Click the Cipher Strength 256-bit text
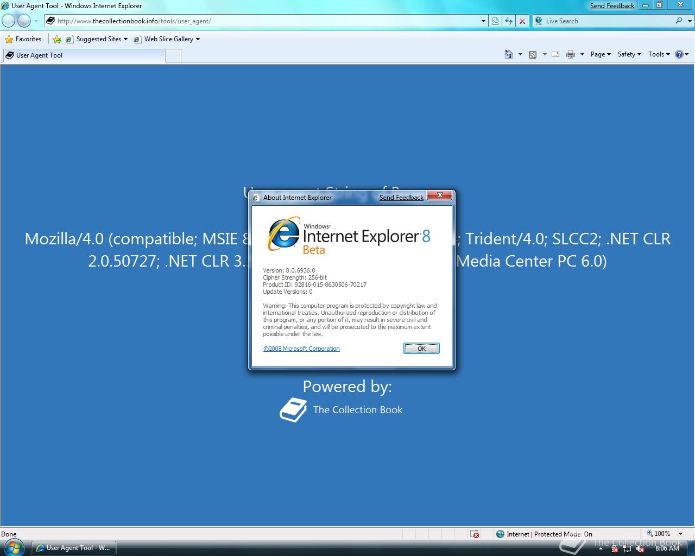 295,277
